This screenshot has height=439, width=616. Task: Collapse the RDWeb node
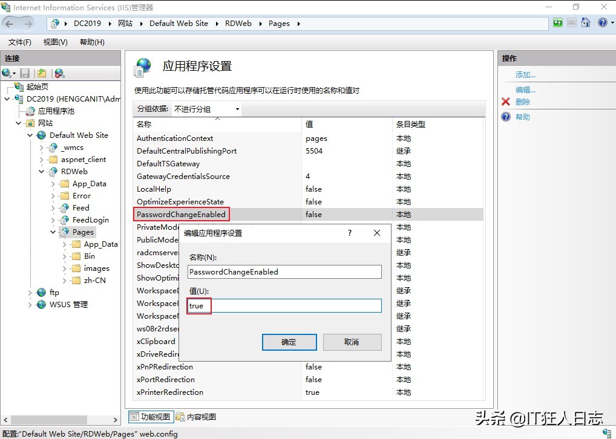[42, 172]
